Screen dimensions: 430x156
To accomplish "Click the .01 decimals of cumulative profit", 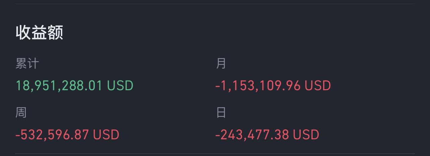I will [x=93, y=86].
